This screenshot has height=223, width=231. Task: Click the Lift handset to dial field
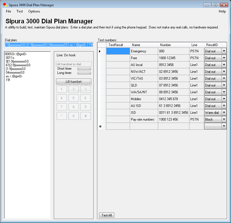coord(73,64)
